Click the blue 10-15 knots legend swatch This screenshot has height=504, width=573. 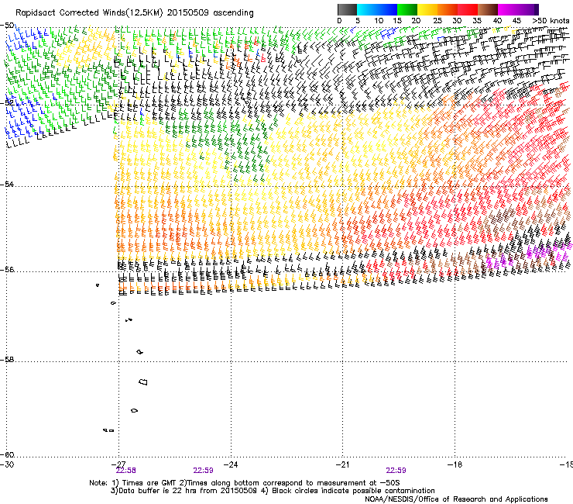coord(387,9)
